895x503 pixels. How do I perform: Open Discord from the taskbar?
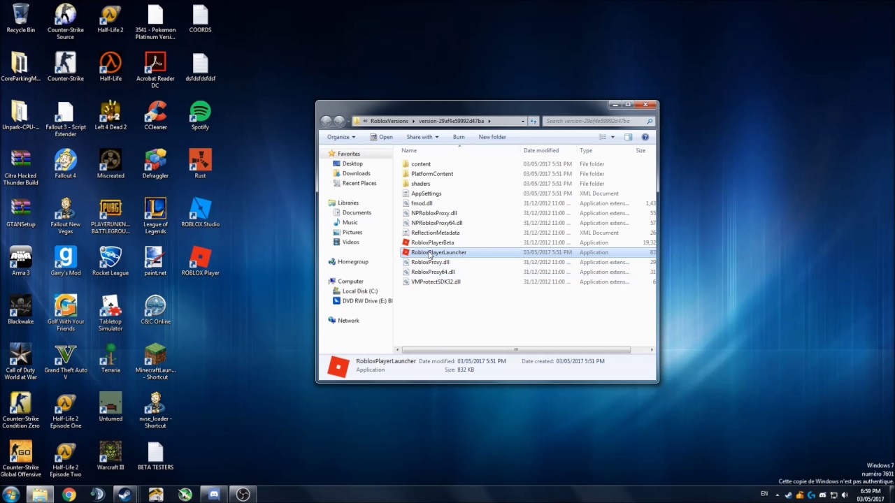coord(214,494)
